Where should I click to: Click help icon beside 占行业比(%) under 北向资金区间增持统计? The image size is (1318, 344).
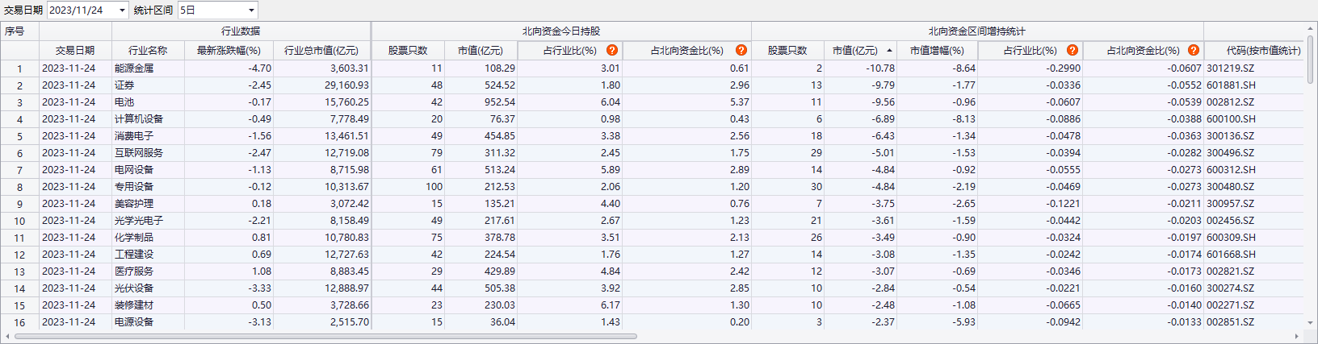pos(1072,50)
